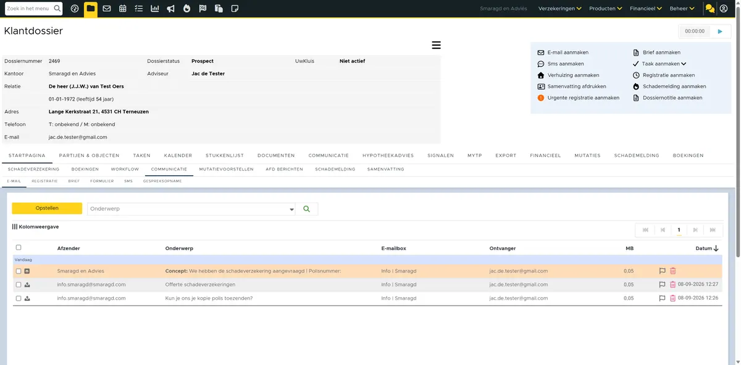Open the Onderwerp filter dropdown arrow
The width and height of the screenshot is (741, 365).
(292, 209)
